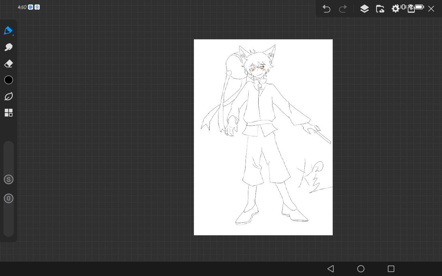Tap the opacity 'O' slider handle
This screenshot has width=442, height=276.
click(x=9, y=198)
